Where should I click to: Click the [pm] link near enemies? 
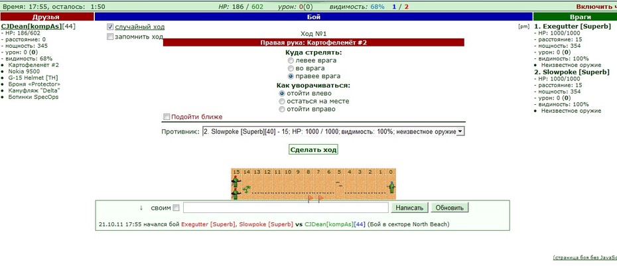pos(523,27)
